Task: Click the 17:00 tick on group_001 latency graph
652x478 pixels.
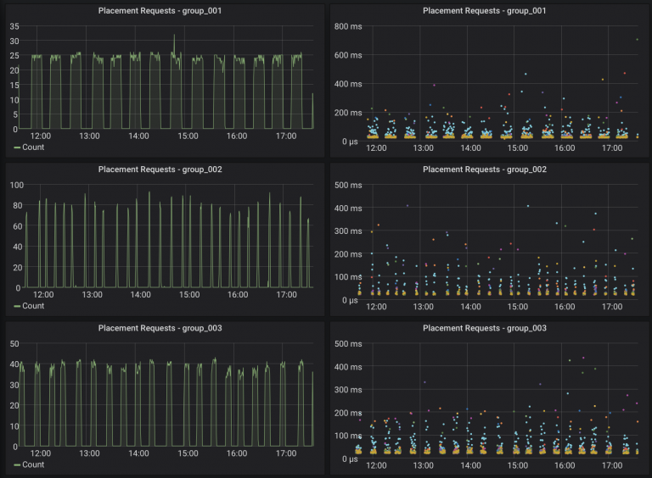Action: pos(612,148)
